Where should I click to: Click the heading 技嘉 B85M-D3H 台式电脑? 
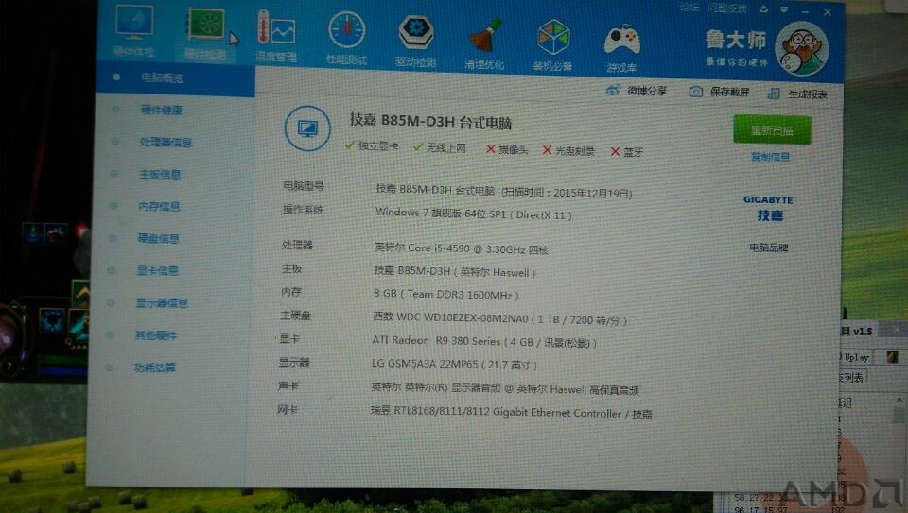point(430,122)
